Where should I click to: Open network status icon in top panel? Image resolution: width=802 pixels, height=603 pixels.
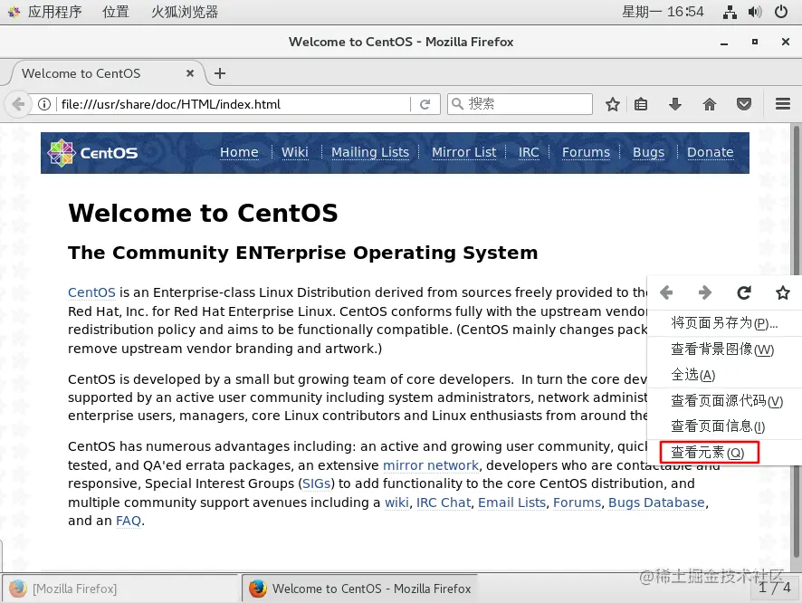[x=730, y=12]
